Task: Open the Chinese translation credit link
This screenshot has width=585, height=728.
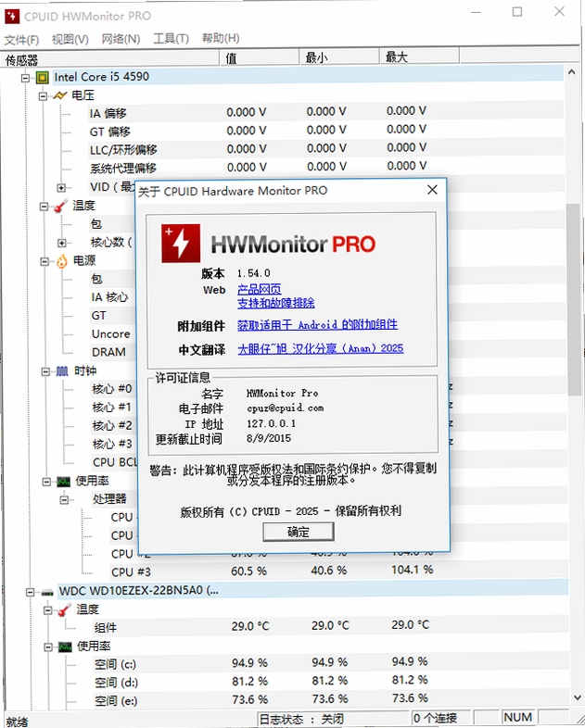Action: point(321,348)
